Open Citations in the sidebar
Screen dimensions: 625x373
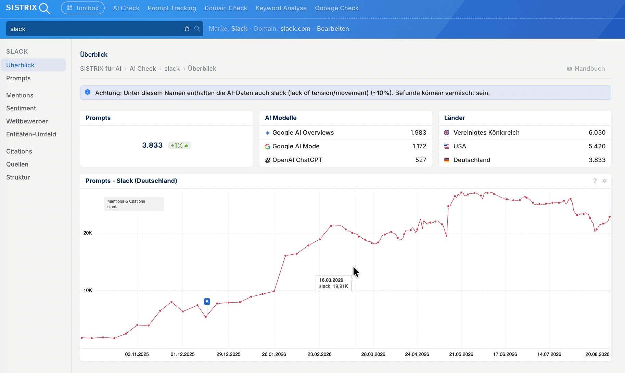coord(19,151)
